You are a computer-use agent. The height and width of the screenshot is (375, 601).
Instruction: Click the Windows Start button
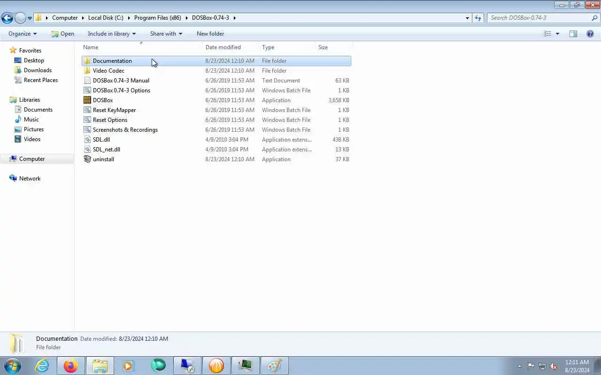point(13,366)
